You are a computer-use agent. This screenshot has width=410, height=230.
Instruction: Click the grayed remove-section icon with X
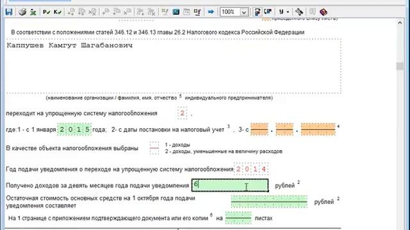click(127, 11)
